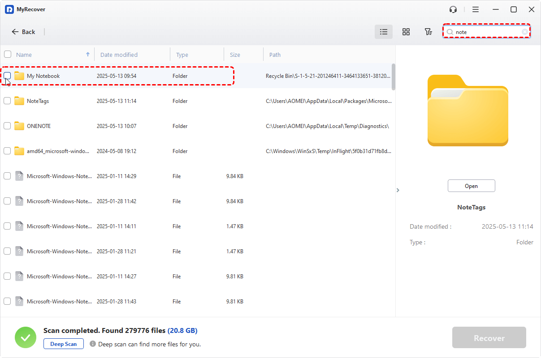
Task: Sort by Date modified column
Action: (119, 55)
